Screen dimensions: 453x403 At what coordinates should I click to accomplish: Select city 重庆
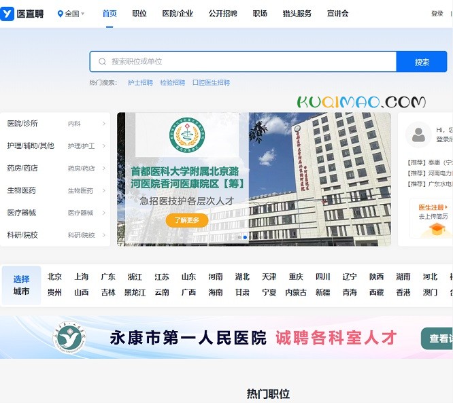point(296,277)
